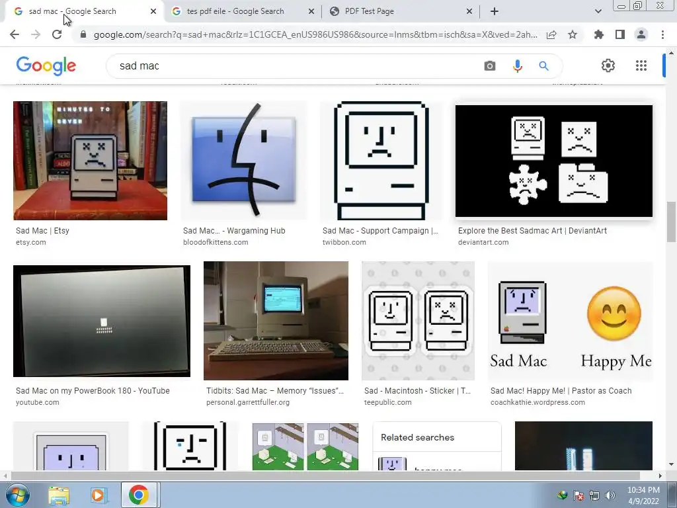The width and height of the screenshot is (677, 508).
Task: Bookmark this tab with the star icon
Action: (573, 34)
